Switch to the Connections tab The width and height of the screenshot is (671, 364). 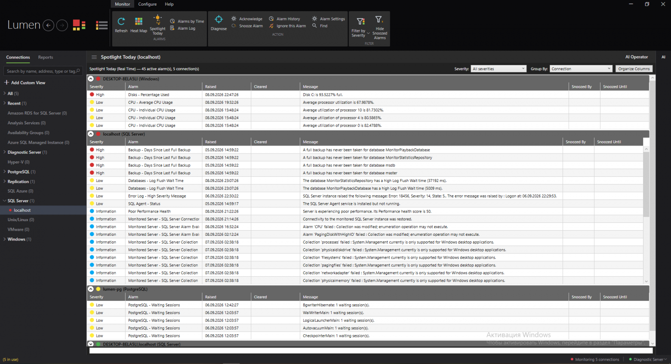tap(18, 57)
